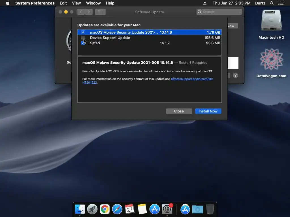The width and height of the screenshot is (290, 217).
Task: Open the Edit menu
Action: point(63,3)
